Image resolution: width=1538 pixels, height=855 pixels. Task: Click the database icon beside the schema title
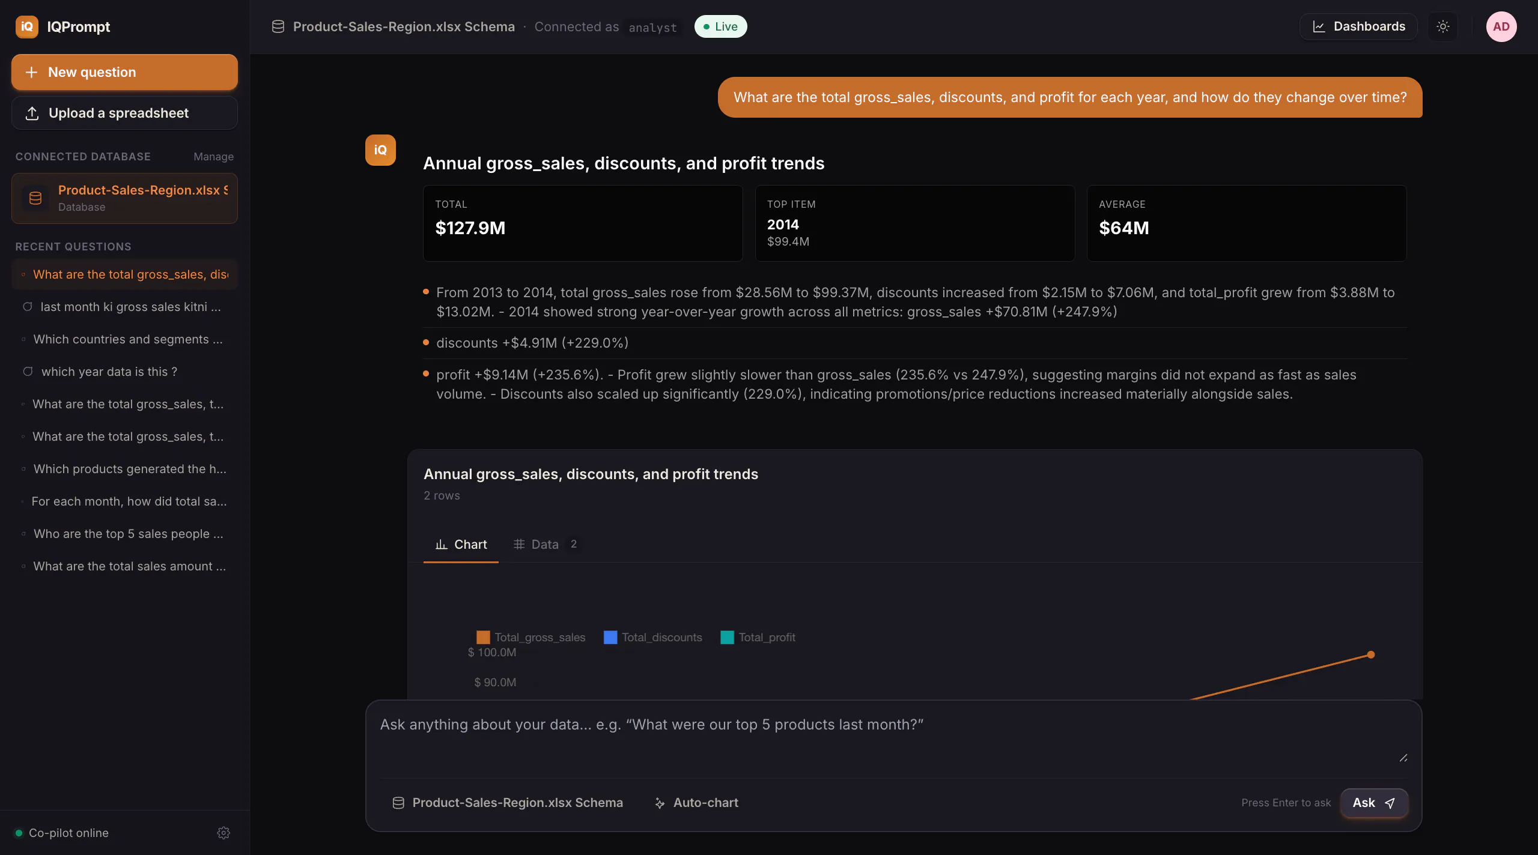pos(278,26)
